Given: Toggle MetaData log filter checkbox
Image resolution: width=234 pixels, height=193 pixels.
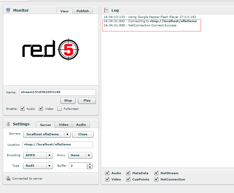Looking at the screenshot, I should (x=128, y=173).
